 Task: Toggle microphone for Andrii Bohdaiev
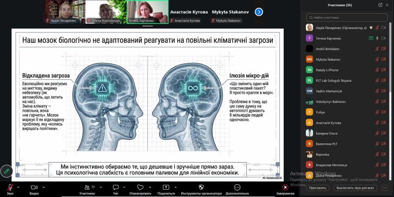pos(377,49)
